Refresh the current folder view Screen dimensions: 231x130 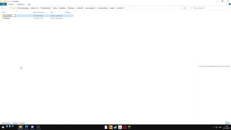185,8
